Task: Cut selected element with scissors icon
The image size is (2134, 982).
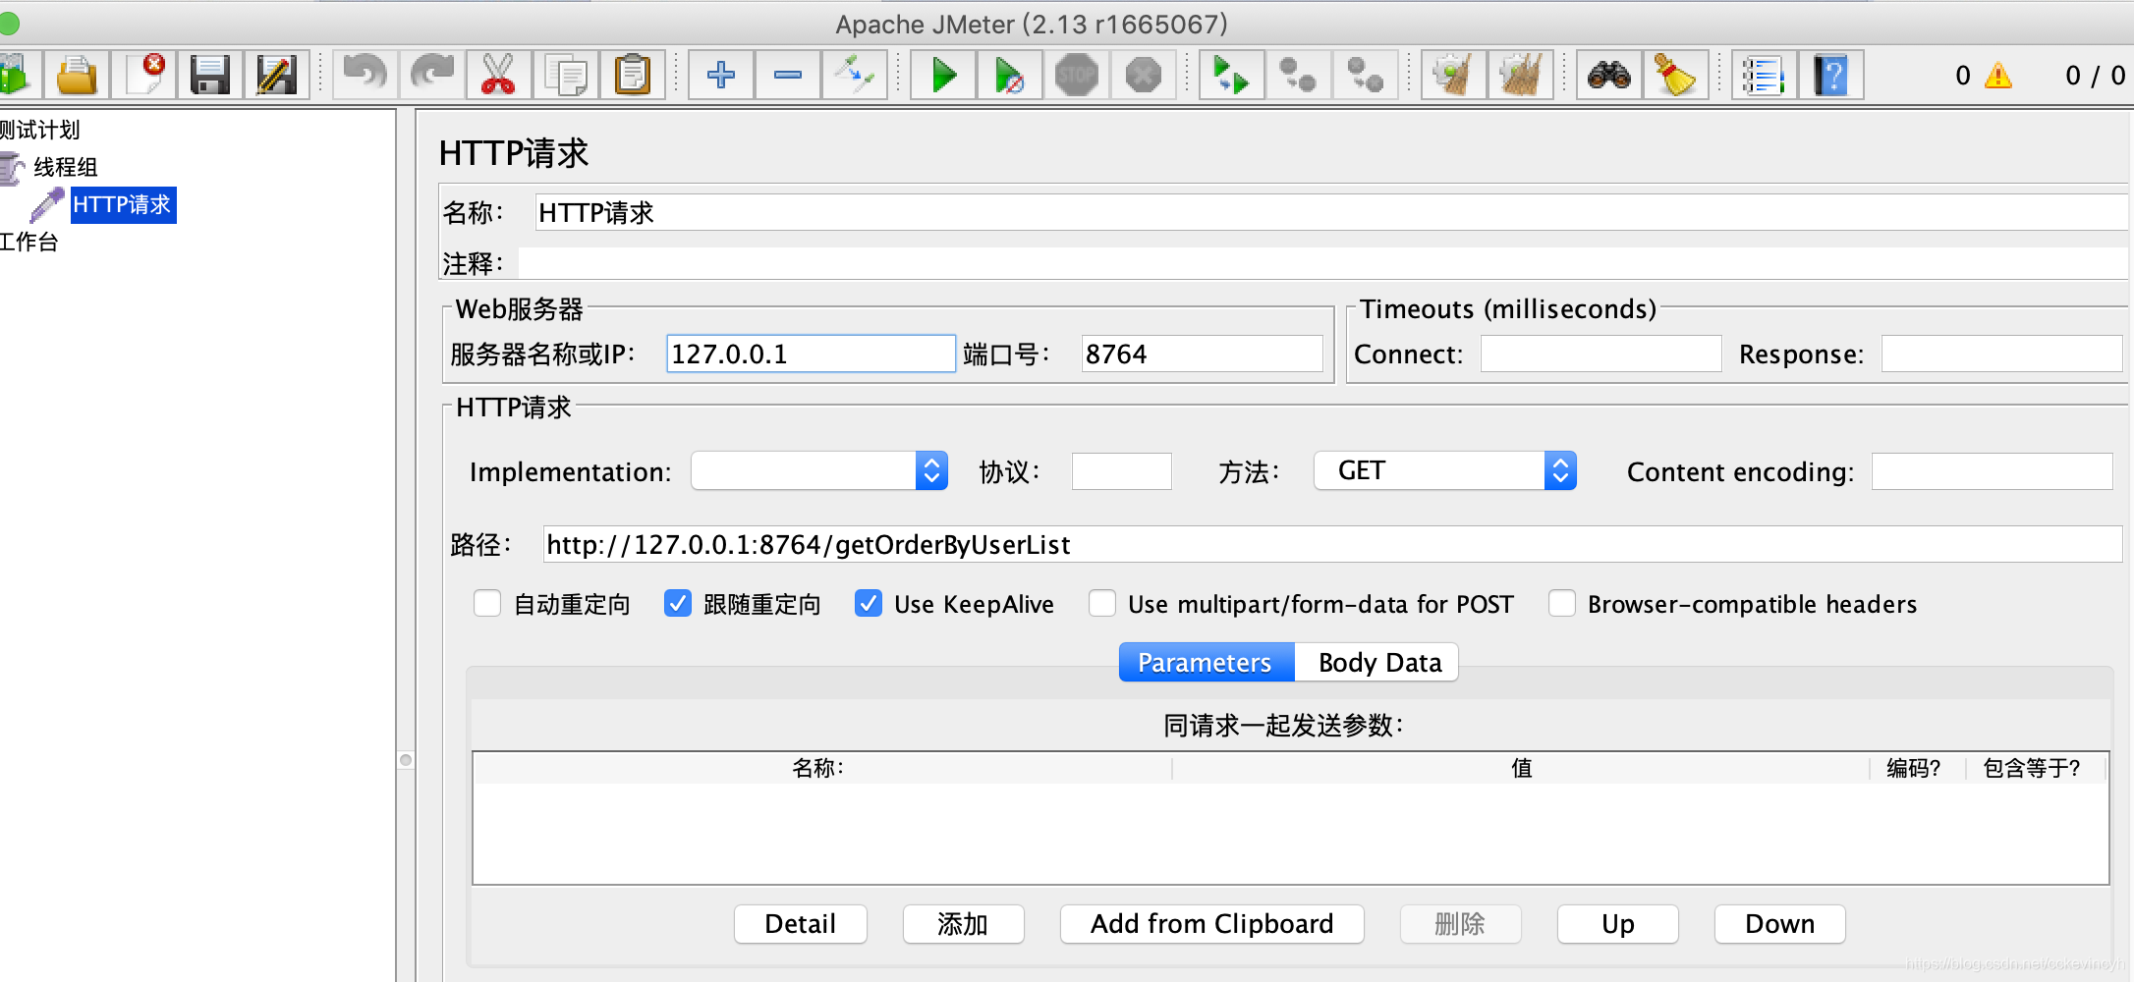Action: click(498, 75)
